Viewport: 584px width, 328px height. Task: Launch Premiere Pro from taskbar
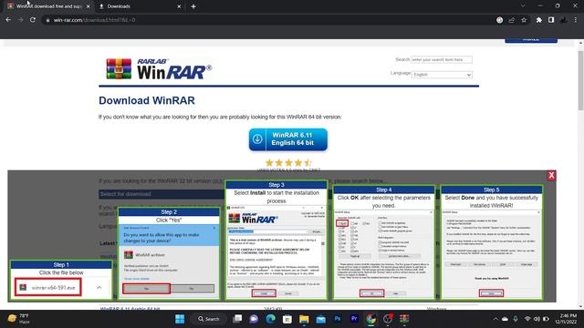tap(354, 319)
